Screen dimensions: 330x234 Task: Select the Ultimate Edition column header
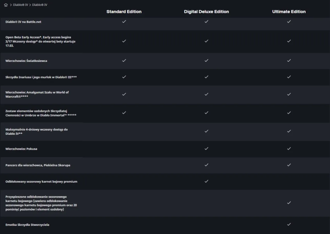pos(289,12)
